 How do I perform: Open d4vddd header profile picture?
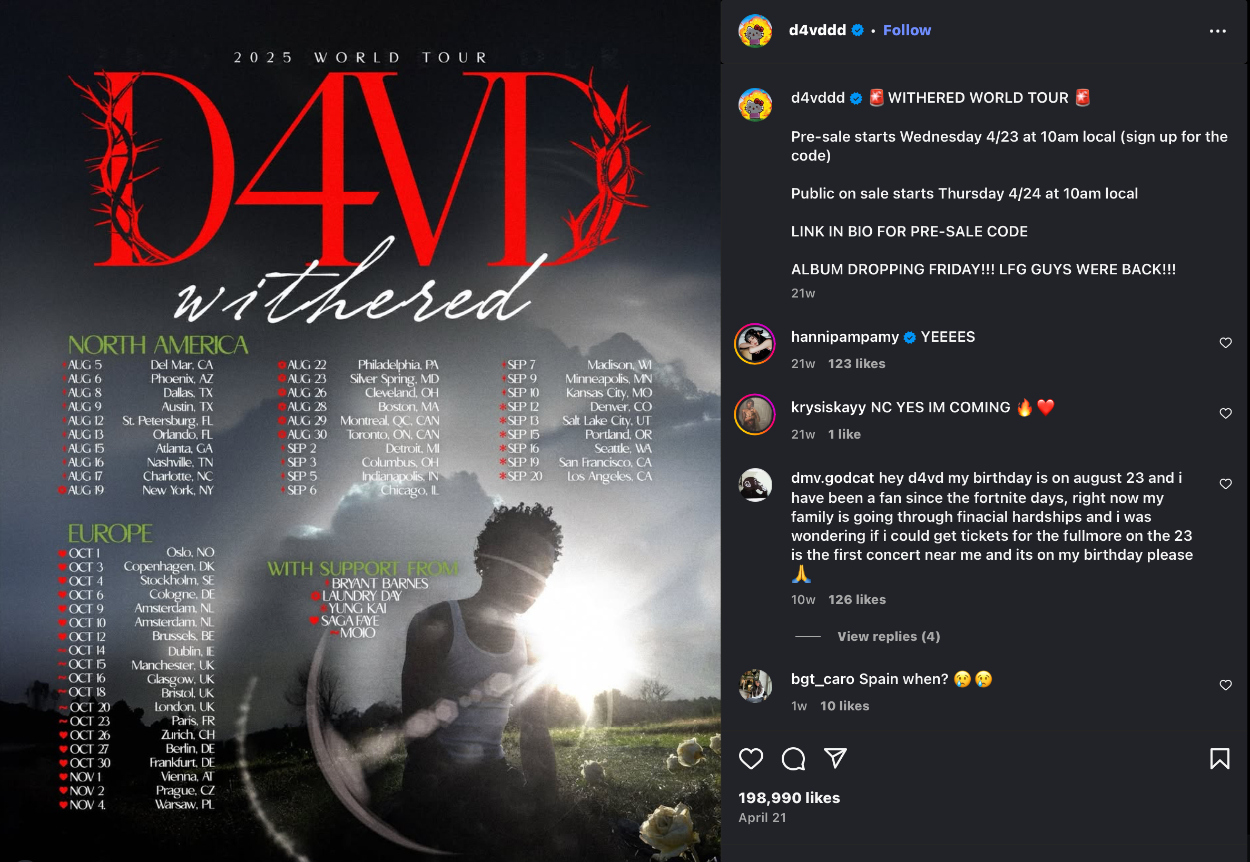pyautogui.click(x=755, y=31)
